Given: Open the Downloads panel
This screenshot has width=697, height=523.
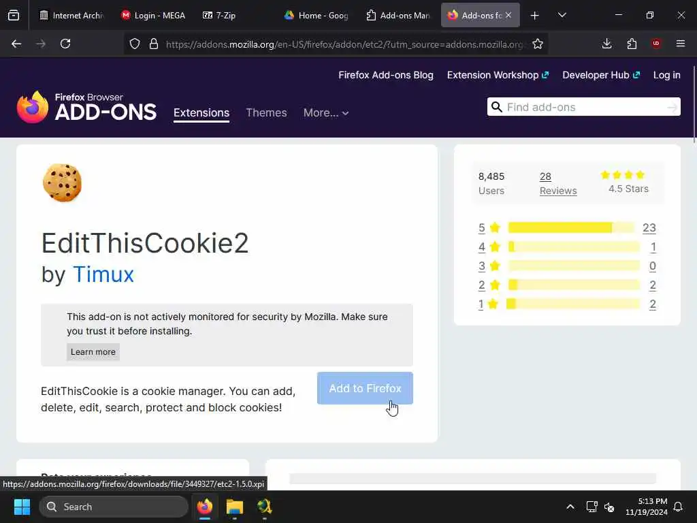Looking at the screenshot, I should (x=606, y=44).
